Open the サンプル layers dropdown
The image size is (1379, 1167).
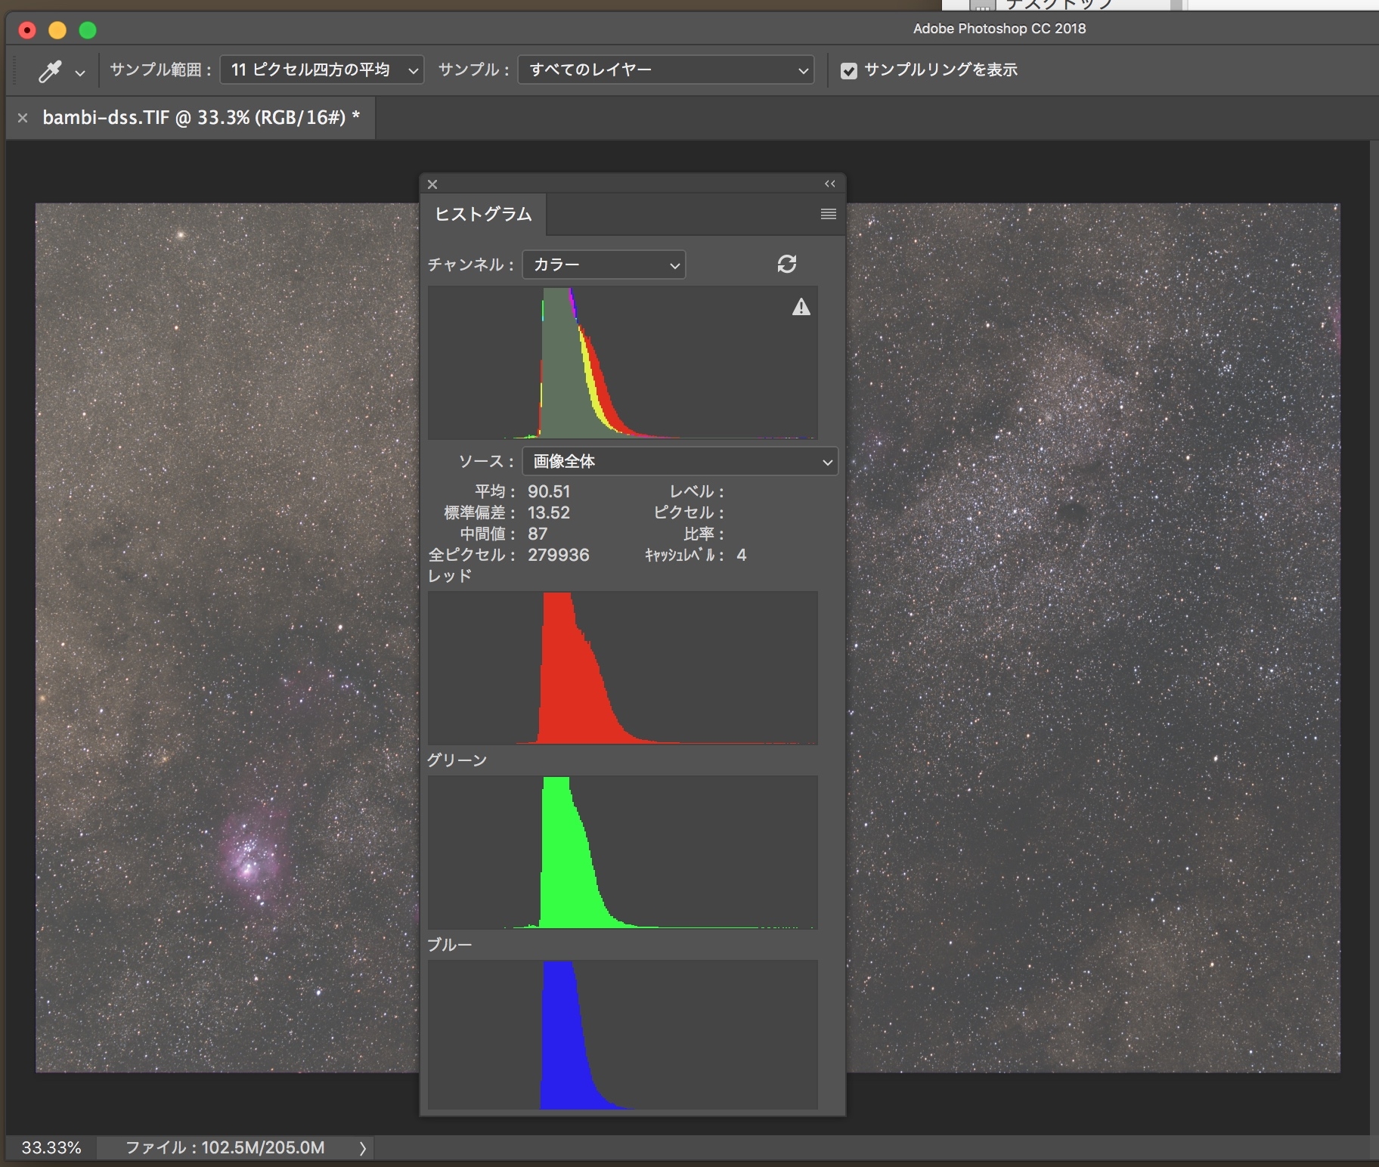[x=665, y=70]
